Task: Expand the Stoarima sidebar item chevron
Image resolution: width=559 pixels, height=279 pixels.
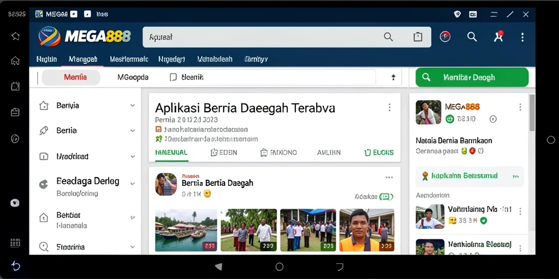Action: point(133,247)
